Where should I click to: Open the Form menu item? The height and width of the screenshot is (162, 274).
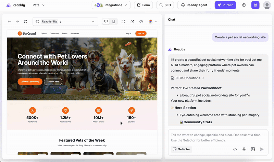pos(143,5)
